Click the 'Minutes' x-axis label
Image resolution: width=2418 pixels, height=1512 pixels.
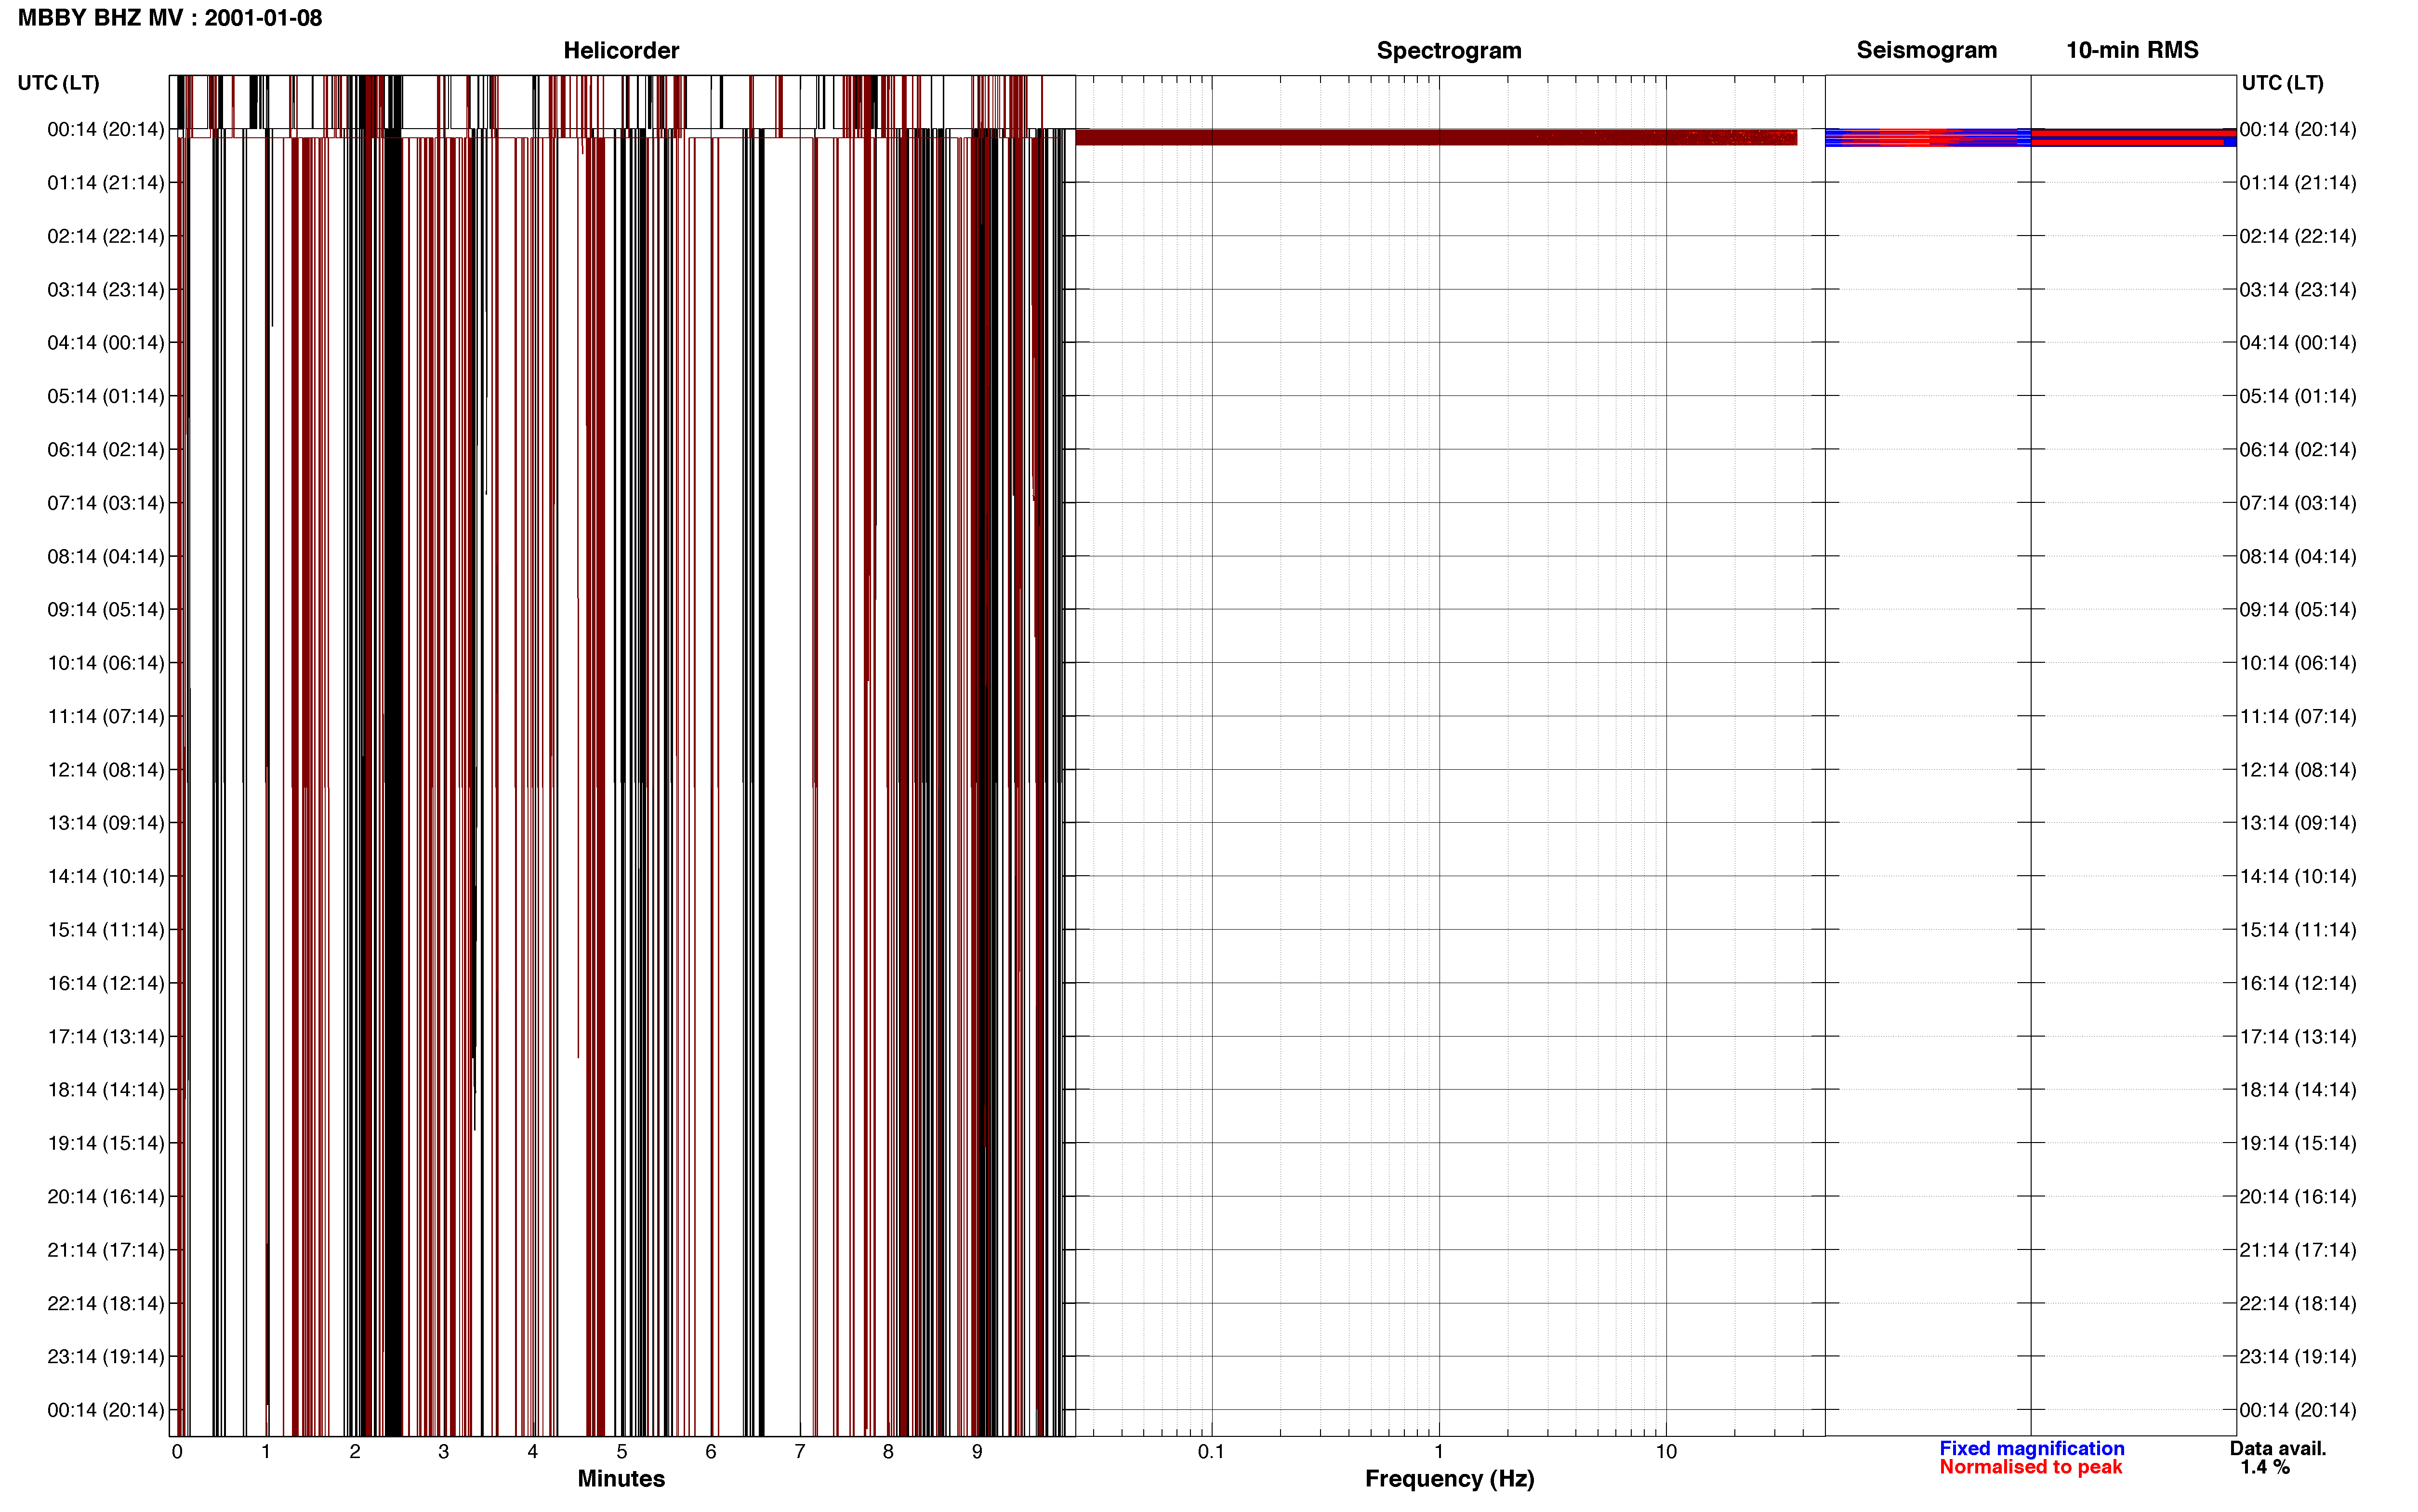[621, 1479]
